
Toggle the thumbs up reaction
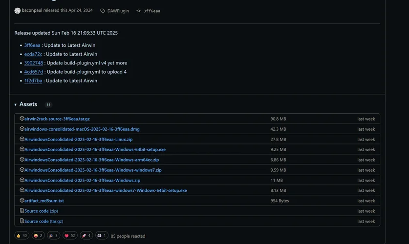(x=22, y=236)
